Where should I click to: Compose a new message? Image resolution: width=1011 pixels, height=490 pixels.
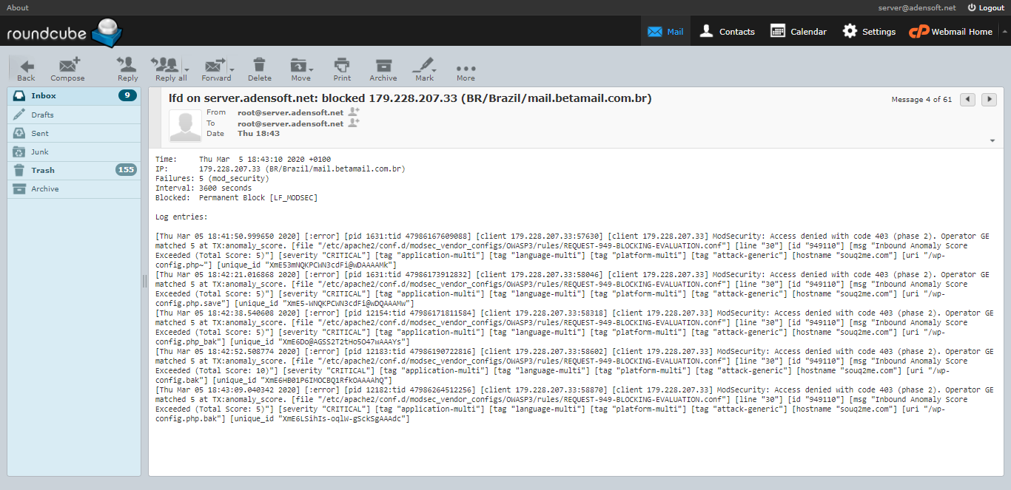click(x=67, y=69)
